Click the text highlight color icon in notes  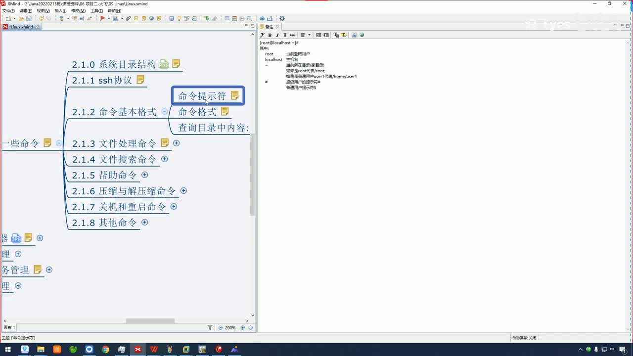pyautogui.click(x=344, y=35)
